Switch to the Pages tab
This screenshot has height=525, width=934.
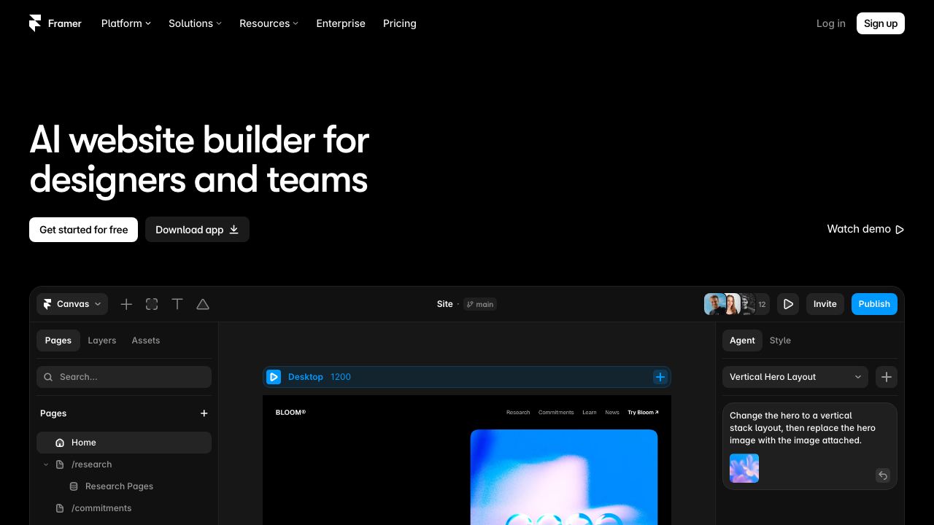[58, 341]
